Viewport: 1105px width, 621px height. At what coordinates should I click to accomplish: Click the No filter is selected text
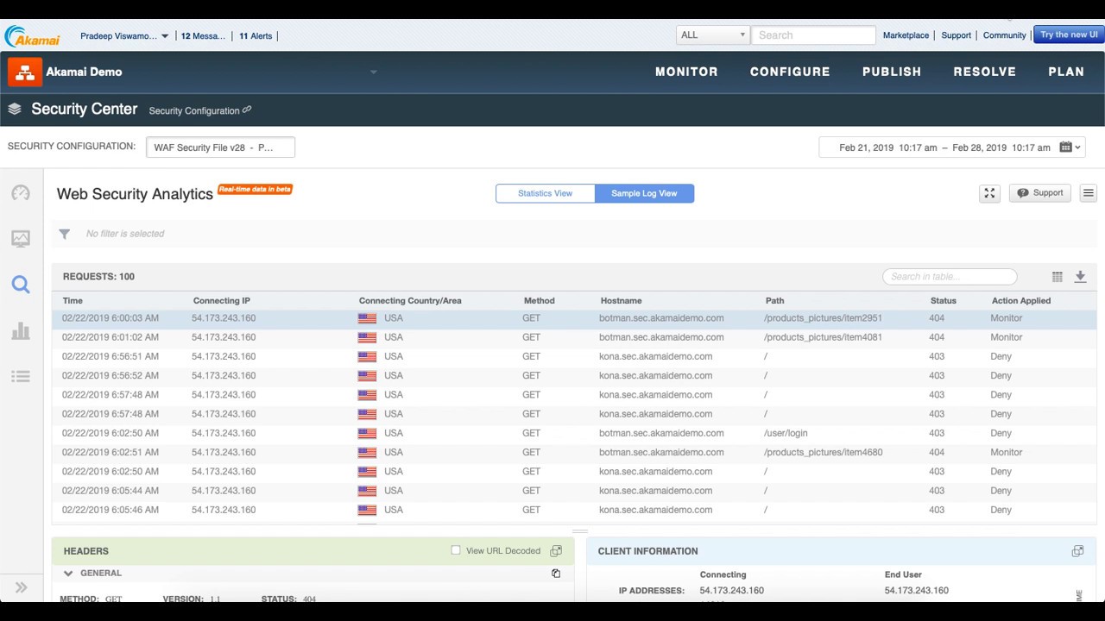point(125,234)
